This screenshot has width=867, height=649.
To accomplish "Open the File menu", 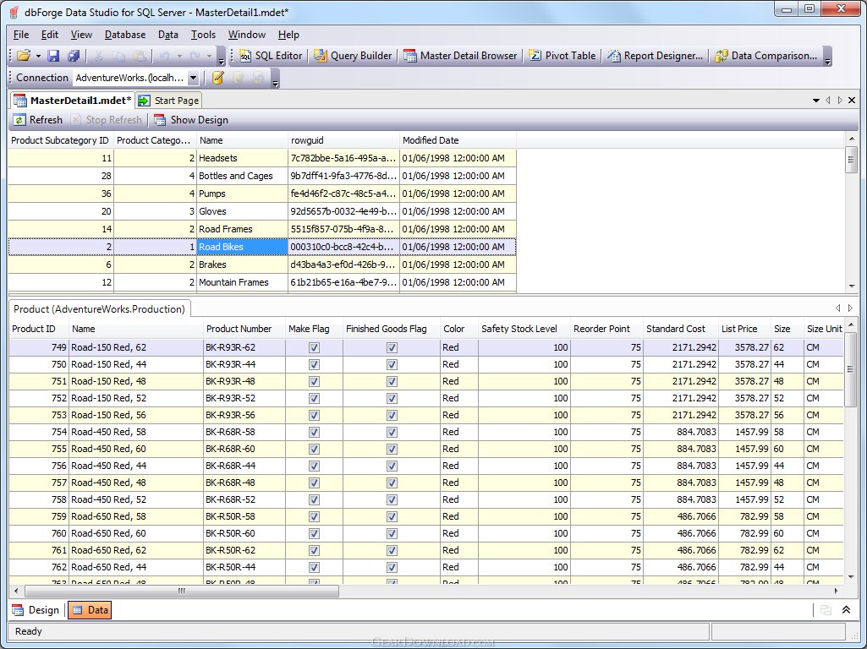I will (21, 35).
